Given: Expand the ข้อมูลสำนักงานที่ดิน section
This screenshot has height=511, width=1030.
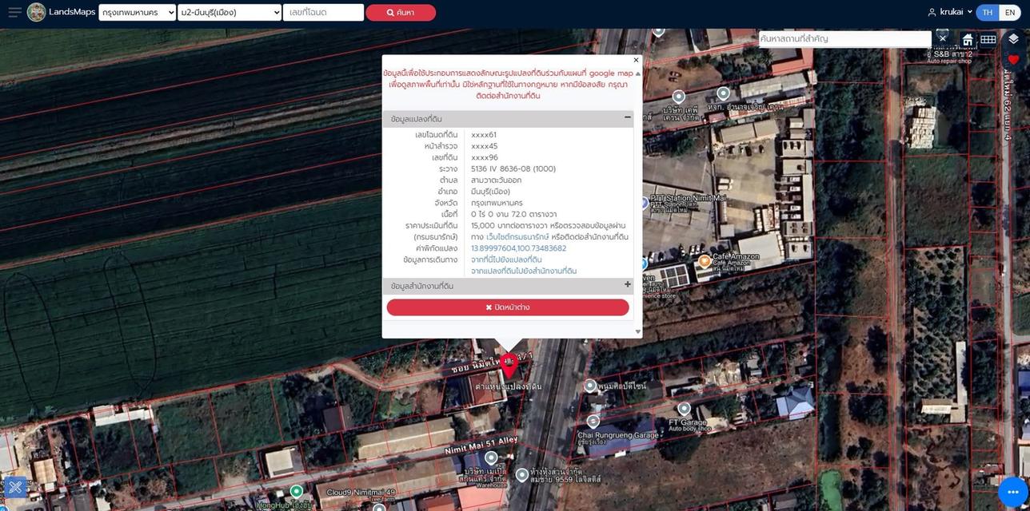Looking at the screenshot, I should (628, 285).
